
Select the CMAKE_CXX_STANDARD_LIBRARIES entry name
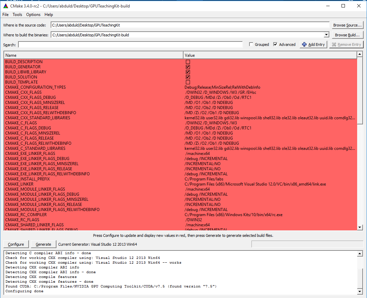click(x=37, y=118)
